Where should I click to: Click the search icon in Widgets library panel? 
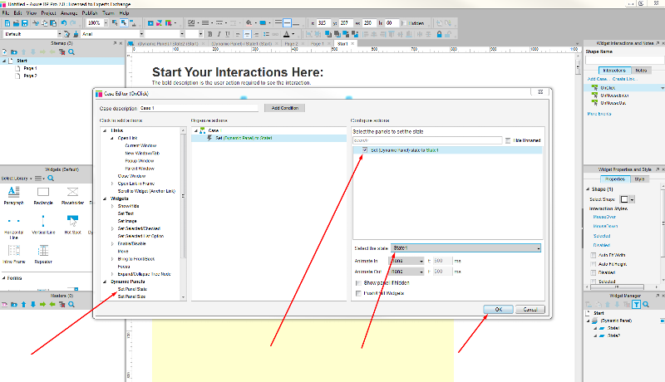51,178
